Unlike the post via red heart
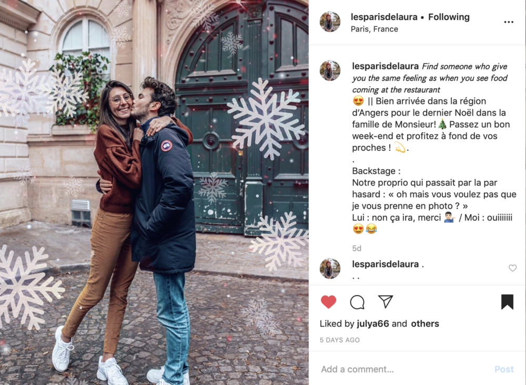Screen dimensions: 526x385 point(328,301)
